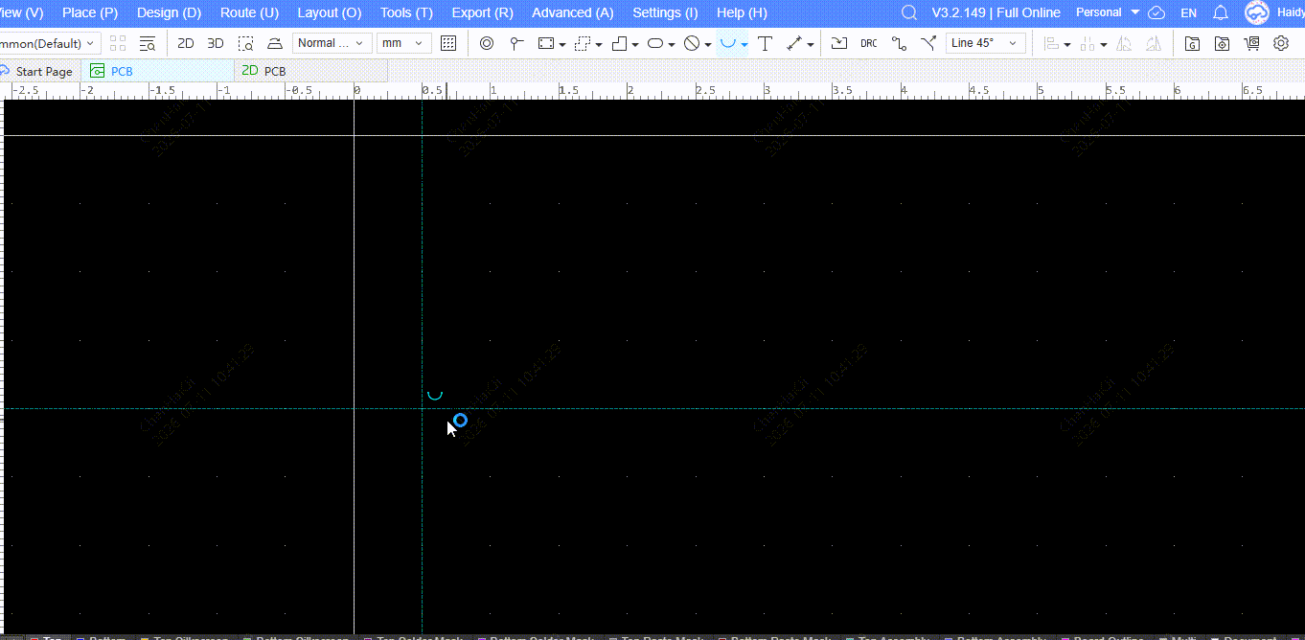Open the mm units dropdown
Image resolution: width=1305 pixels, height=640 pixels.
coord(403,43)
